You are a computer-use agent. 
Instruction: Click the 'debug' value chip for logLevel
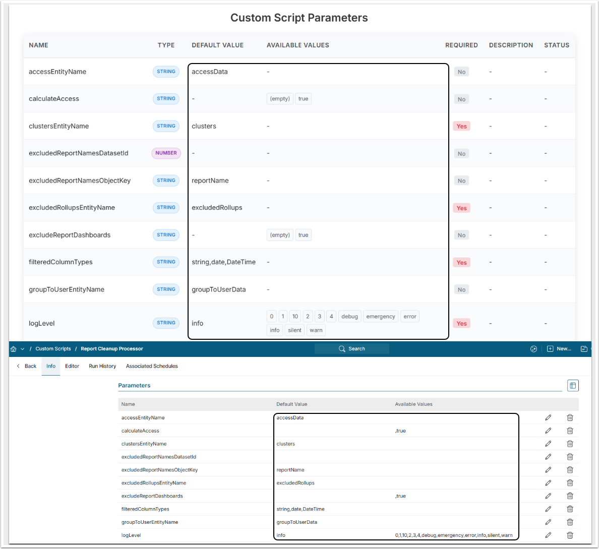tap(349, 317)
